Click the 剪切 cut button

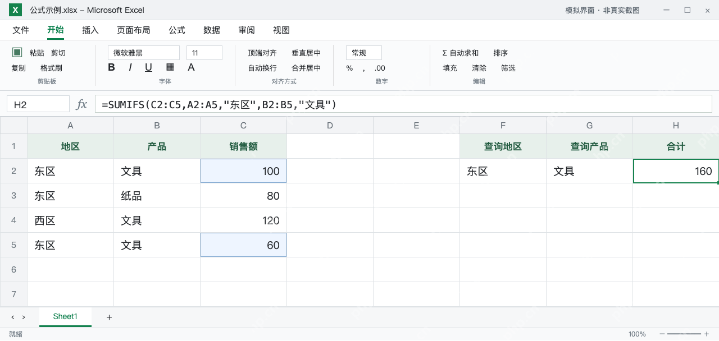click(x=58, y=53)
